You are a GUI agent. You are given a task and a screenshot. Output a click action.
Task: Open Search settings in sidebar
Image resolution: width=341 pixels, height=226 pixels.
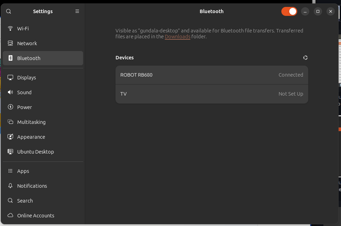tap(43, 200)
